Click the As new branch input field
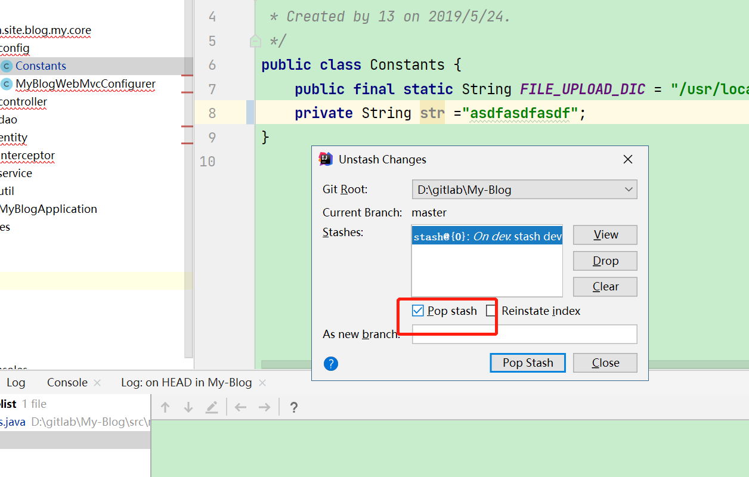 click(x=524, y=334)
